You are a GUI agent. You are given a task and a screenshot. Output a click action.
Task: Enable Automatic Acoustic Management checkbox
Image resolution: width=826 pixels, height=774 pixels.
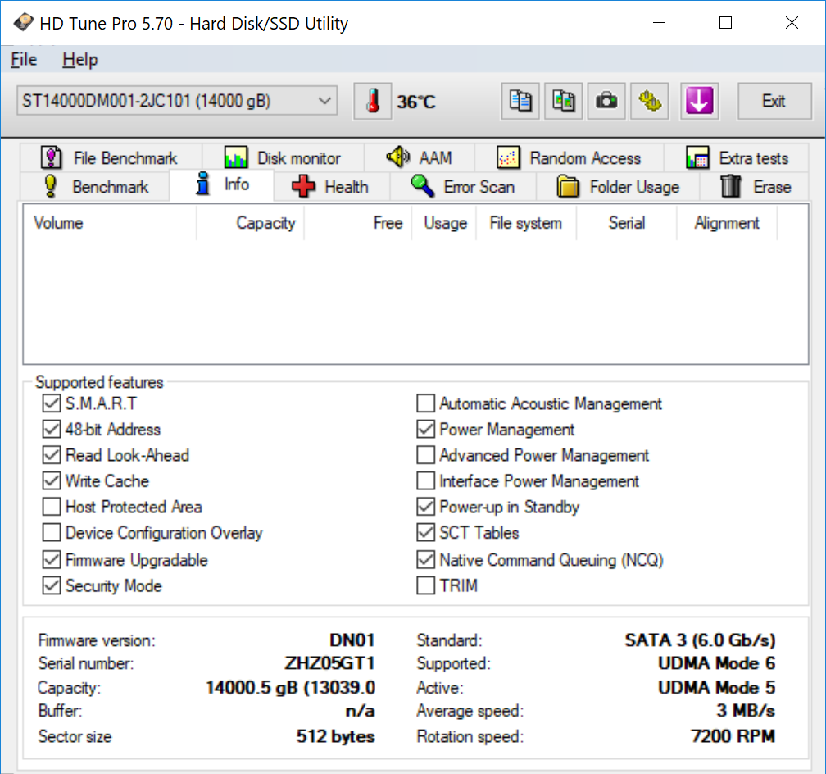tap(425, 403)
